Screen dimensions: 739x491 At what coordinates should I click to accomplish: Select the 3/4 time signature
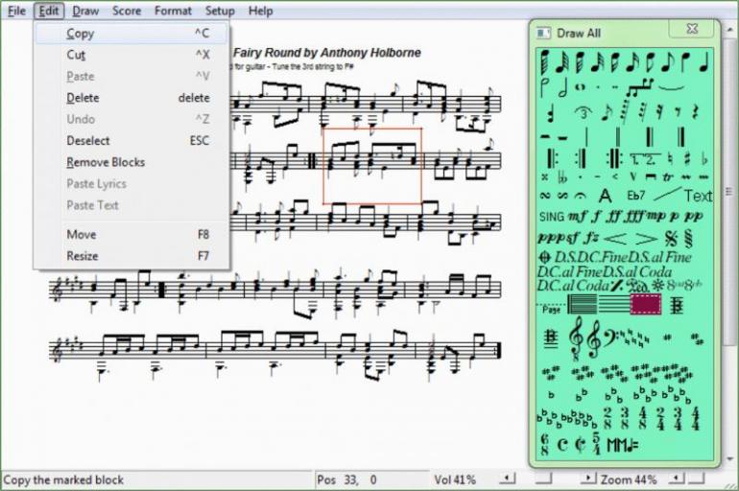click(678, 418)
